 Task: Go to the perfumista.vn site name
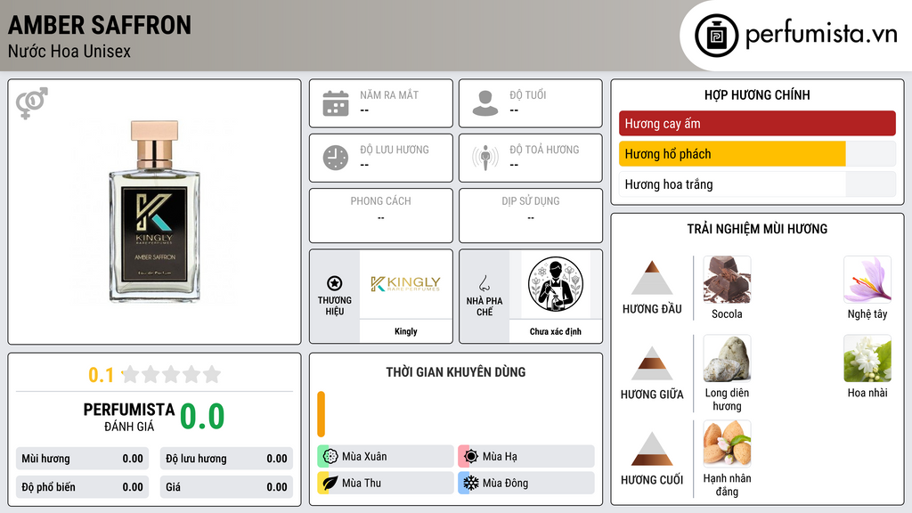tap(821, 35)
